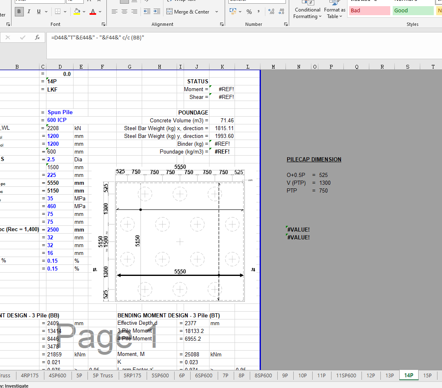Screen dimensions: 442x388
Task: Select Poundage (kg/m3) #REF! cell
Action: coord(222,152)
